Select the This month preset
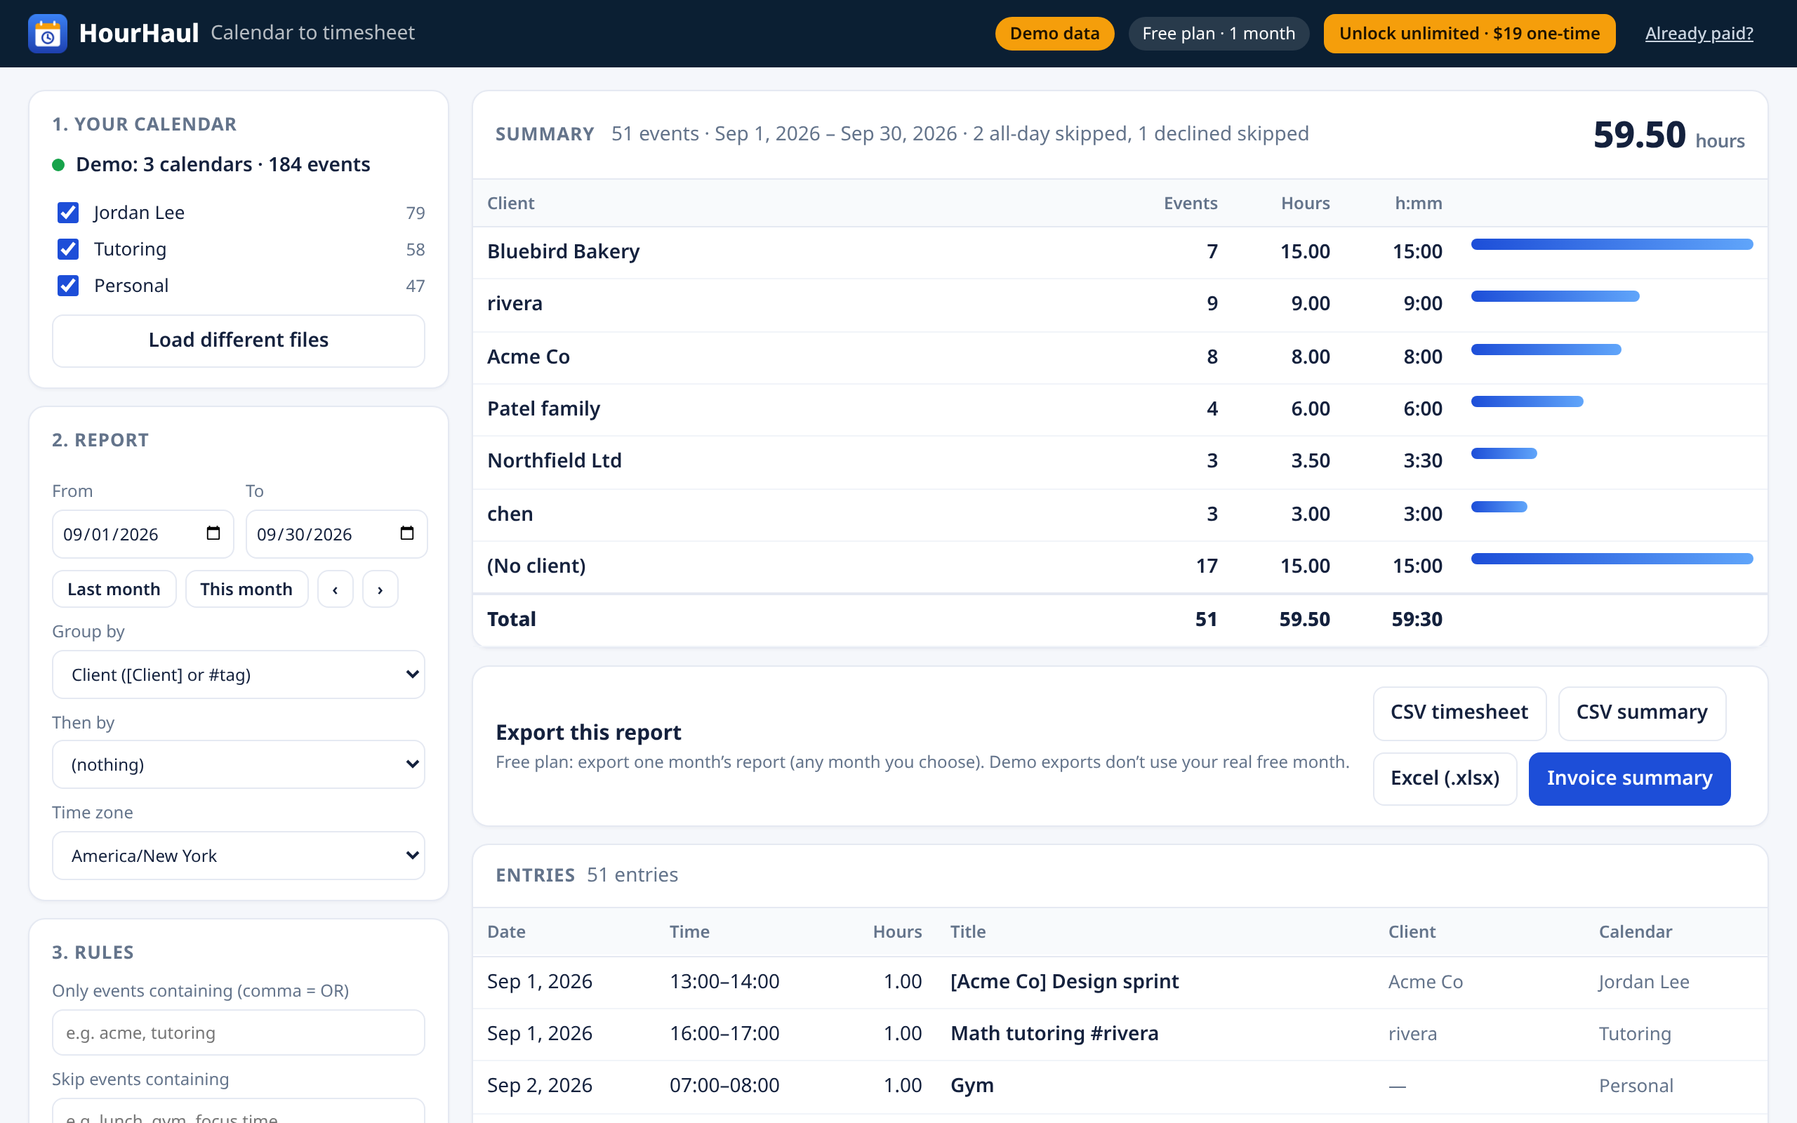 click(x=246, y=589)
